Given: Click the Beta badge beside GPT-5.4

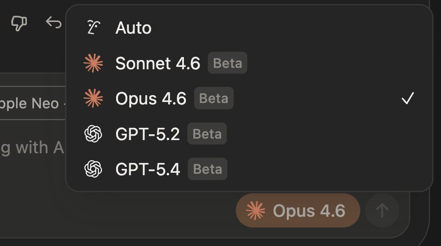Looking at the screenshot, I should point(207,169).
